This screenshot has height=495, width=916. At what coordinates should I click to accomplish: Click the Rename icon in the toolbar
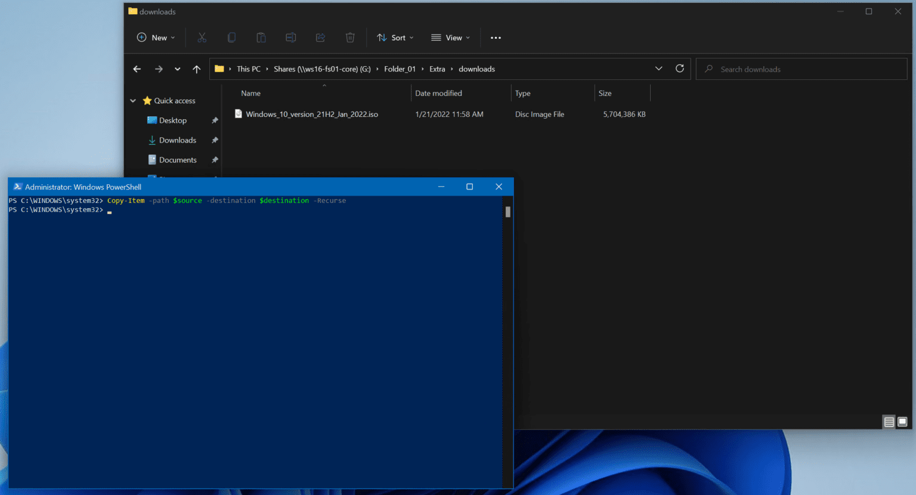click(291, 37)
